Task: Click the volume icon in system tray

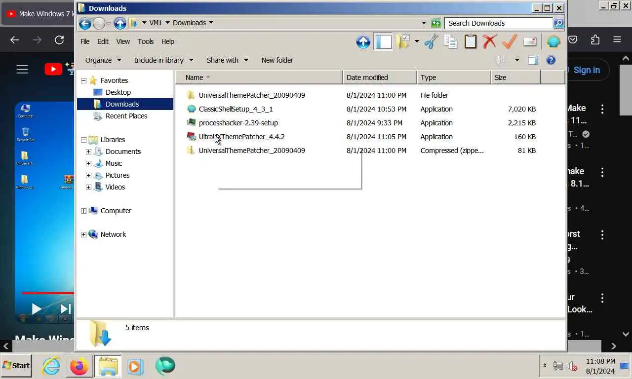Action: coord(572,366)
